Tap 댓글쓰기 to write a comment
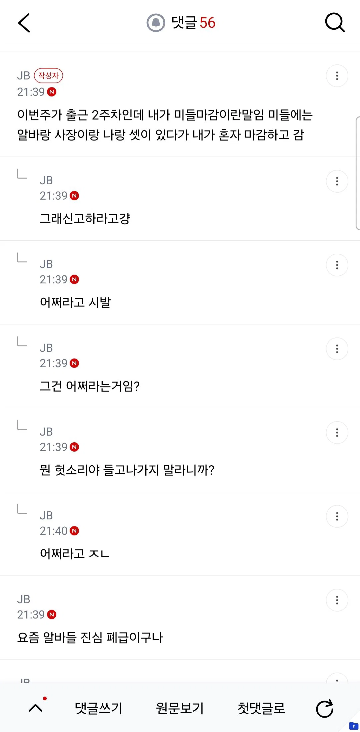Image resolution: width=360 pixels, height=732 pixels. 99,708
